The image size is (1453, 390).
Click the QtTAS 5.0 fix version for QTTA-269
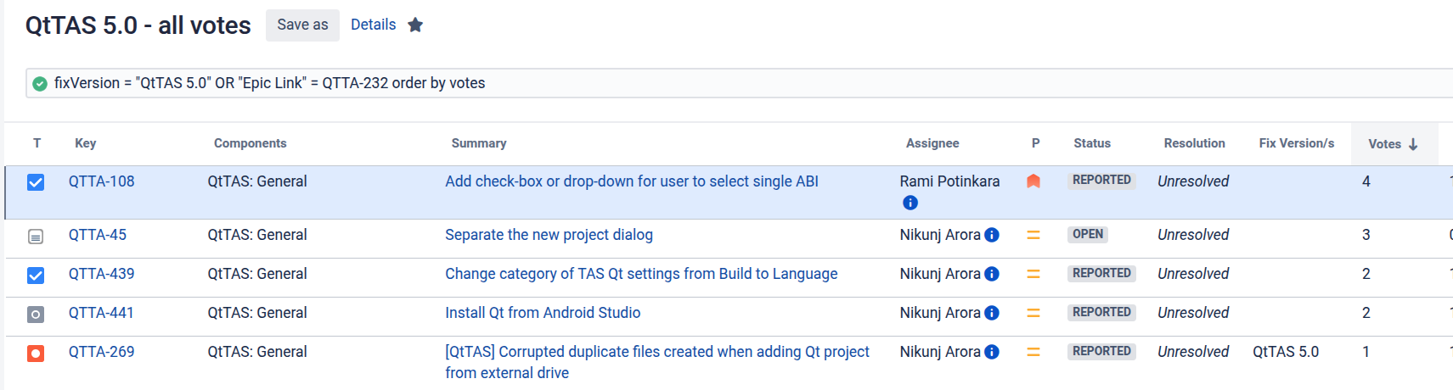1286,352
